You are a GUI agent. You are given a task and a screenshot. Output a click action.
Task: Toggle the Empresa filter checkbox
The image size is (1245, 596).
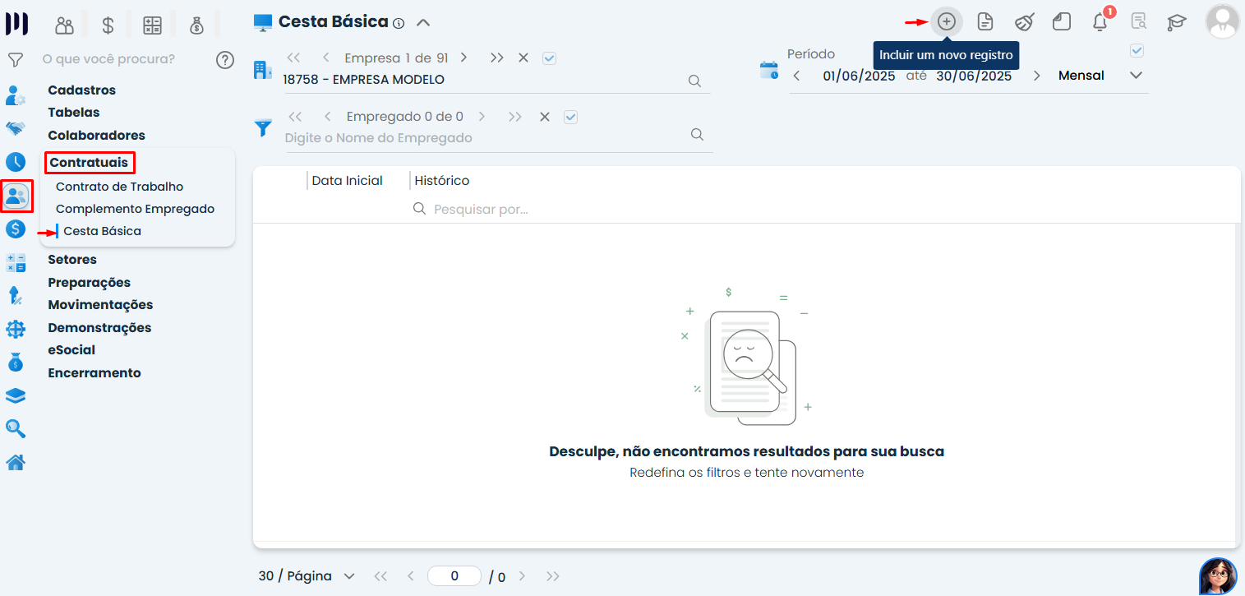550,58
